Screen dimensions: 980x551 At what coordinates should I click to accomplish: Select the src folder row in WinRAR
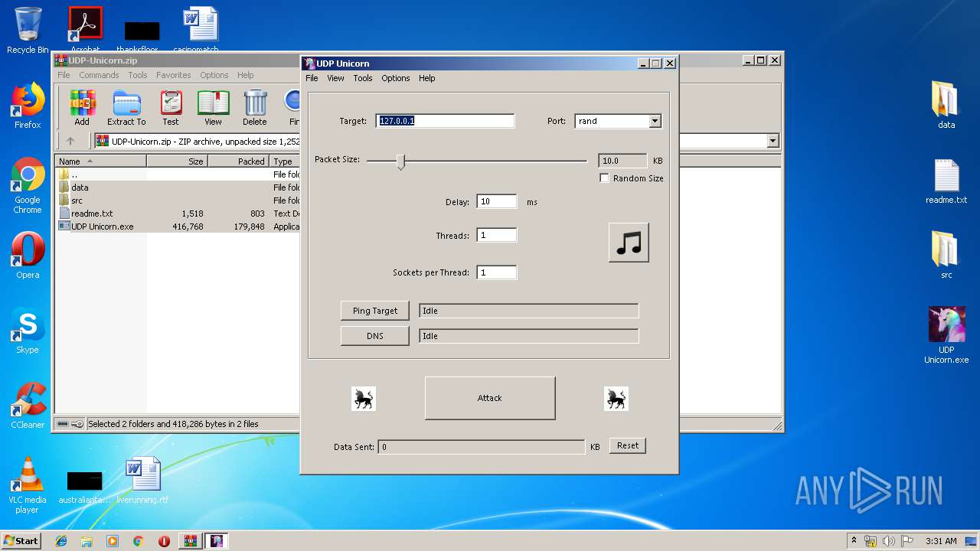click(x=178, y=201)
